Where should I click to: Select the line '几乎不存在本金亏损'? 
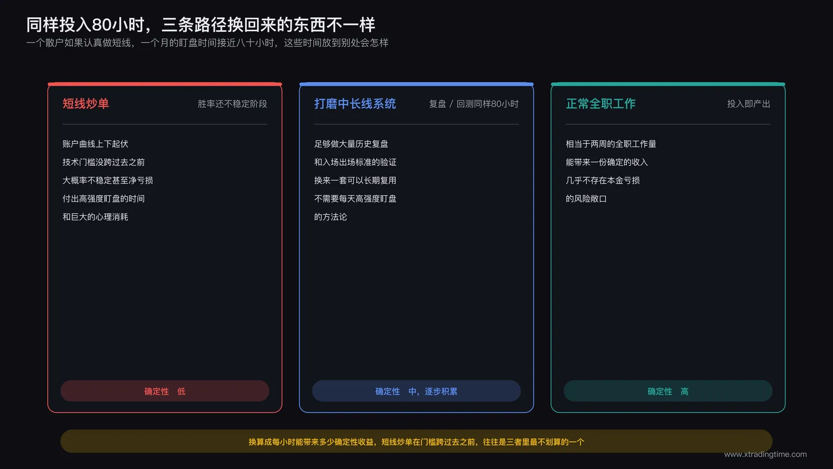point(603,180)
